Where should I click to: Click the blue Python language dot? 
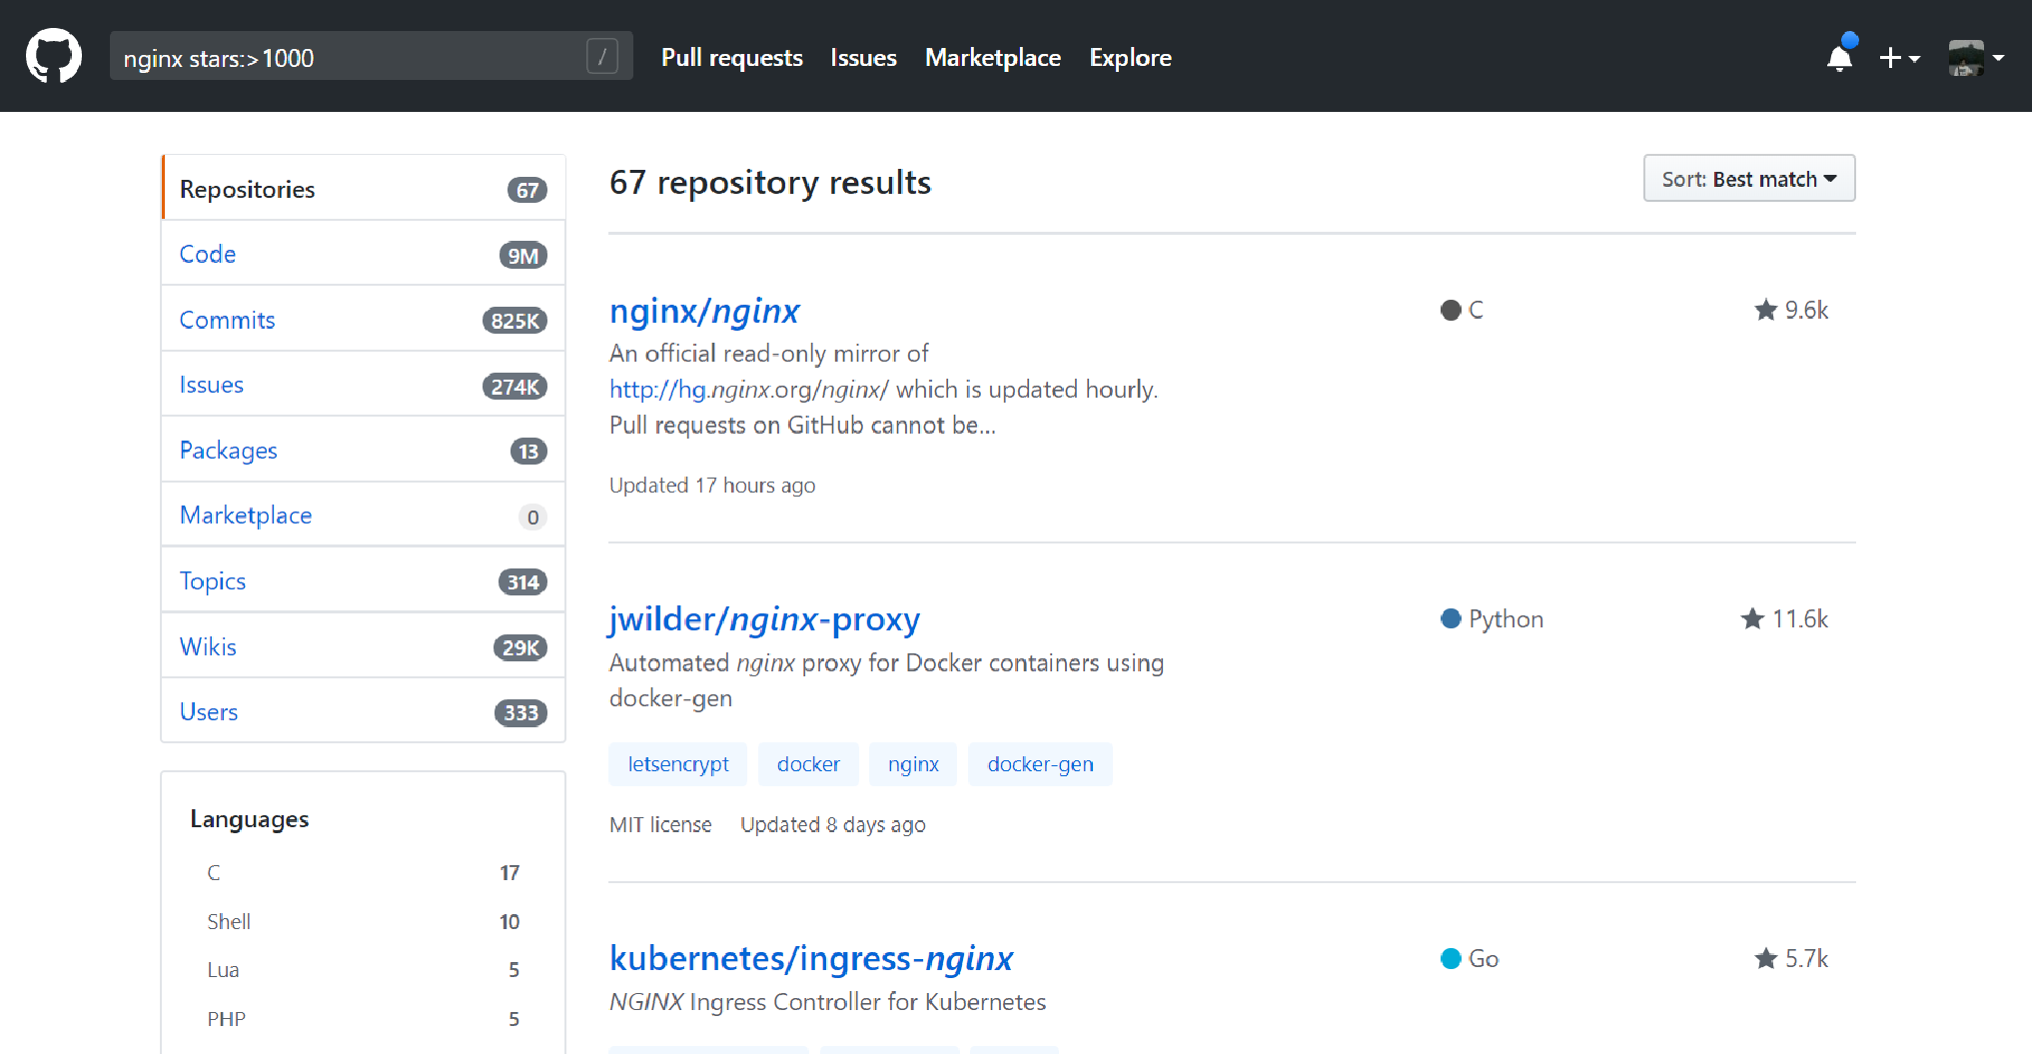[1451, 619]
